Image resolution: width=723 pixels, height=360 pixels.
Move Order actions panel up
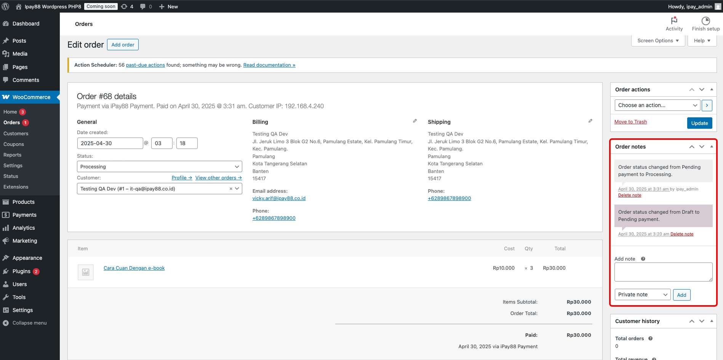pos(691,90)
